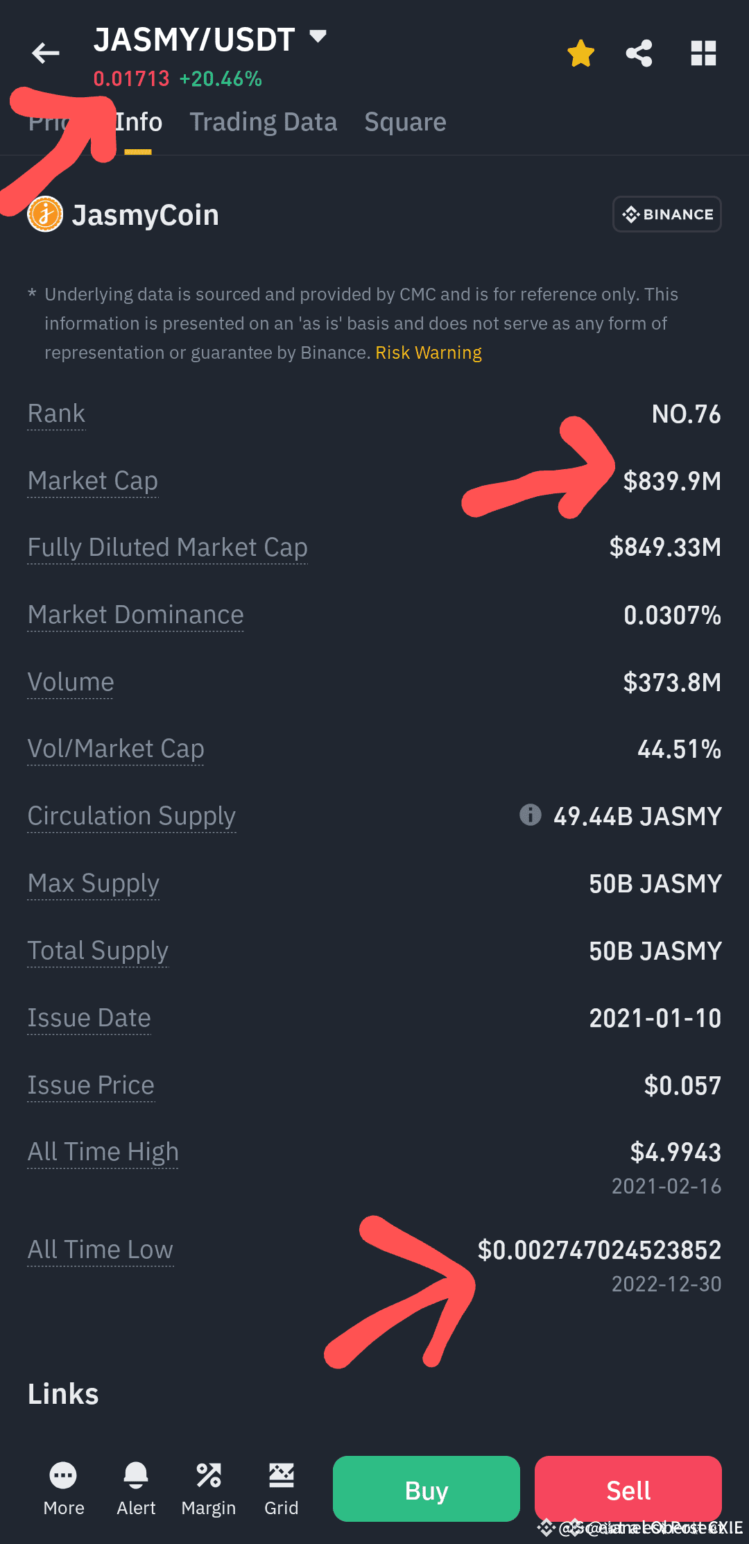Viewport: 749px width, 1544px height.
Task: Tap the Market Cap label for explanation
Action: click(x=93, y=481)
